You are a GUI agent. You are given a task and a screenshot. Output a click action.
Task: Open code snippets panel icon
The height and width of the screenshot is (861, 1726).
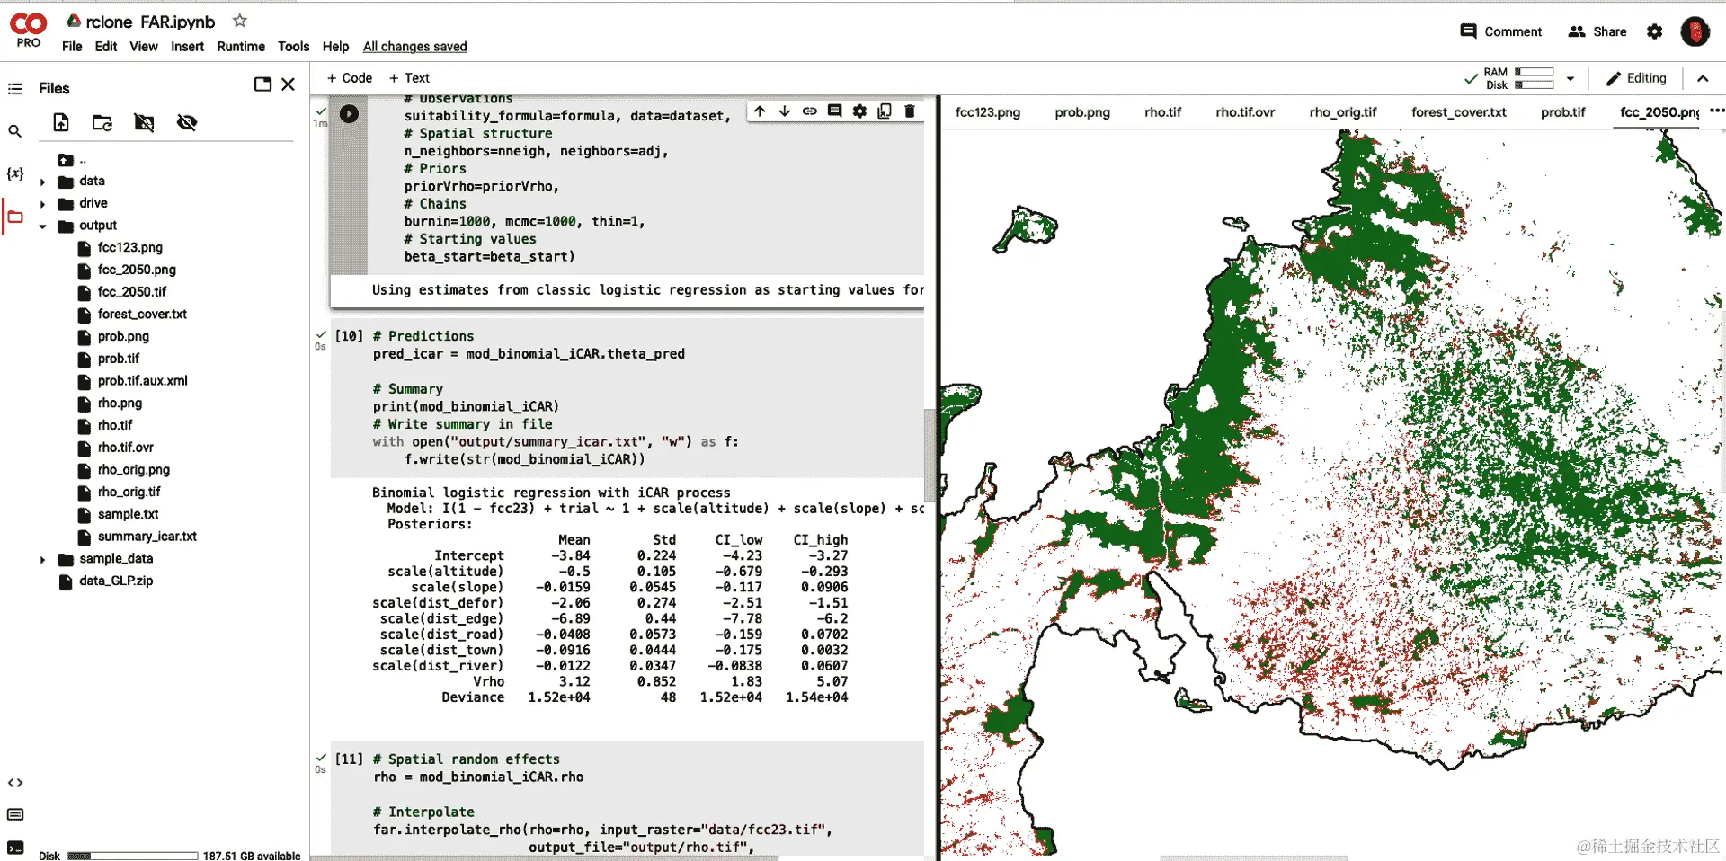pos(15,783)
